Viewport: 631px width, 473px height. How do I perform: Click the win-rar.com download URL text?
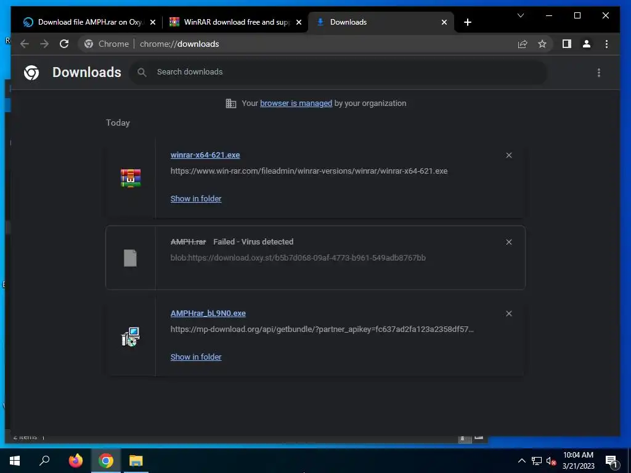[x=309, y=171]
